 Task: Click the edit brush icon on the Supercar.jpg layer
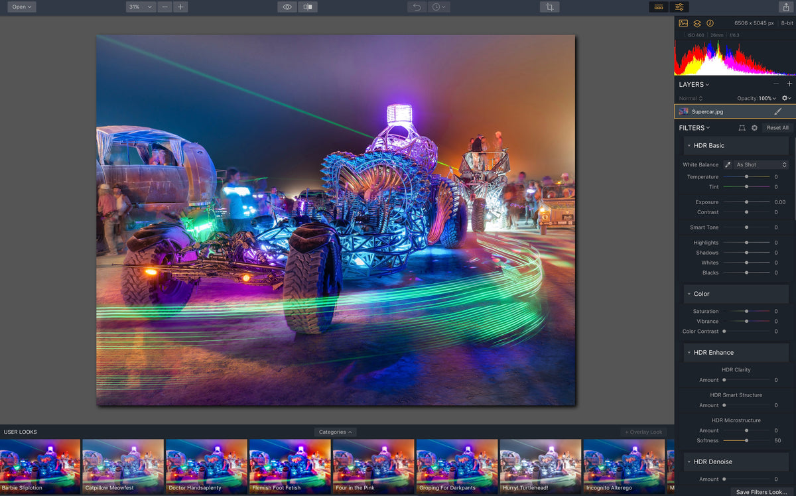click(778, 111)
